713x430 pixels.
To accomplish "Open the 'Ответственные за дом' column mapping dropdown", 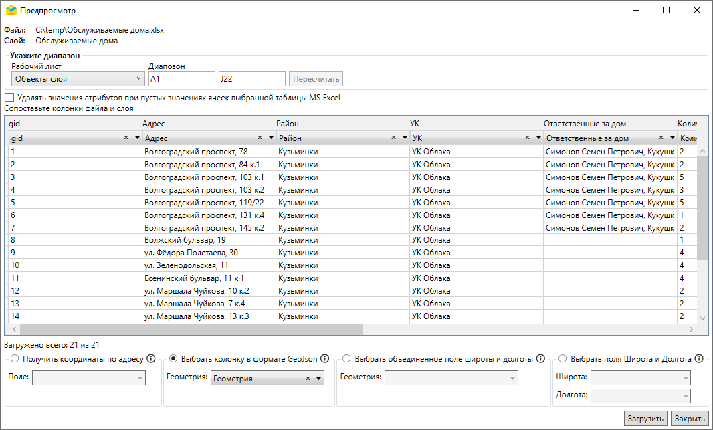I will point(672,138).
